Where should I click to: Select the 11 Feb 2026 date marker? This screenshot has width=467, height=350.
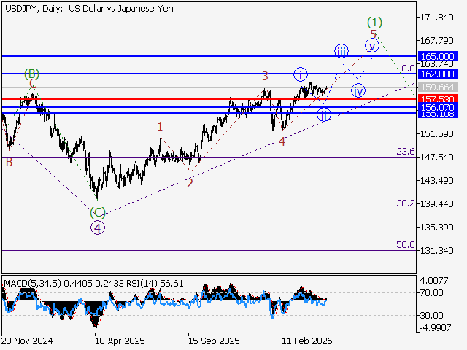(x=306, y=340)
